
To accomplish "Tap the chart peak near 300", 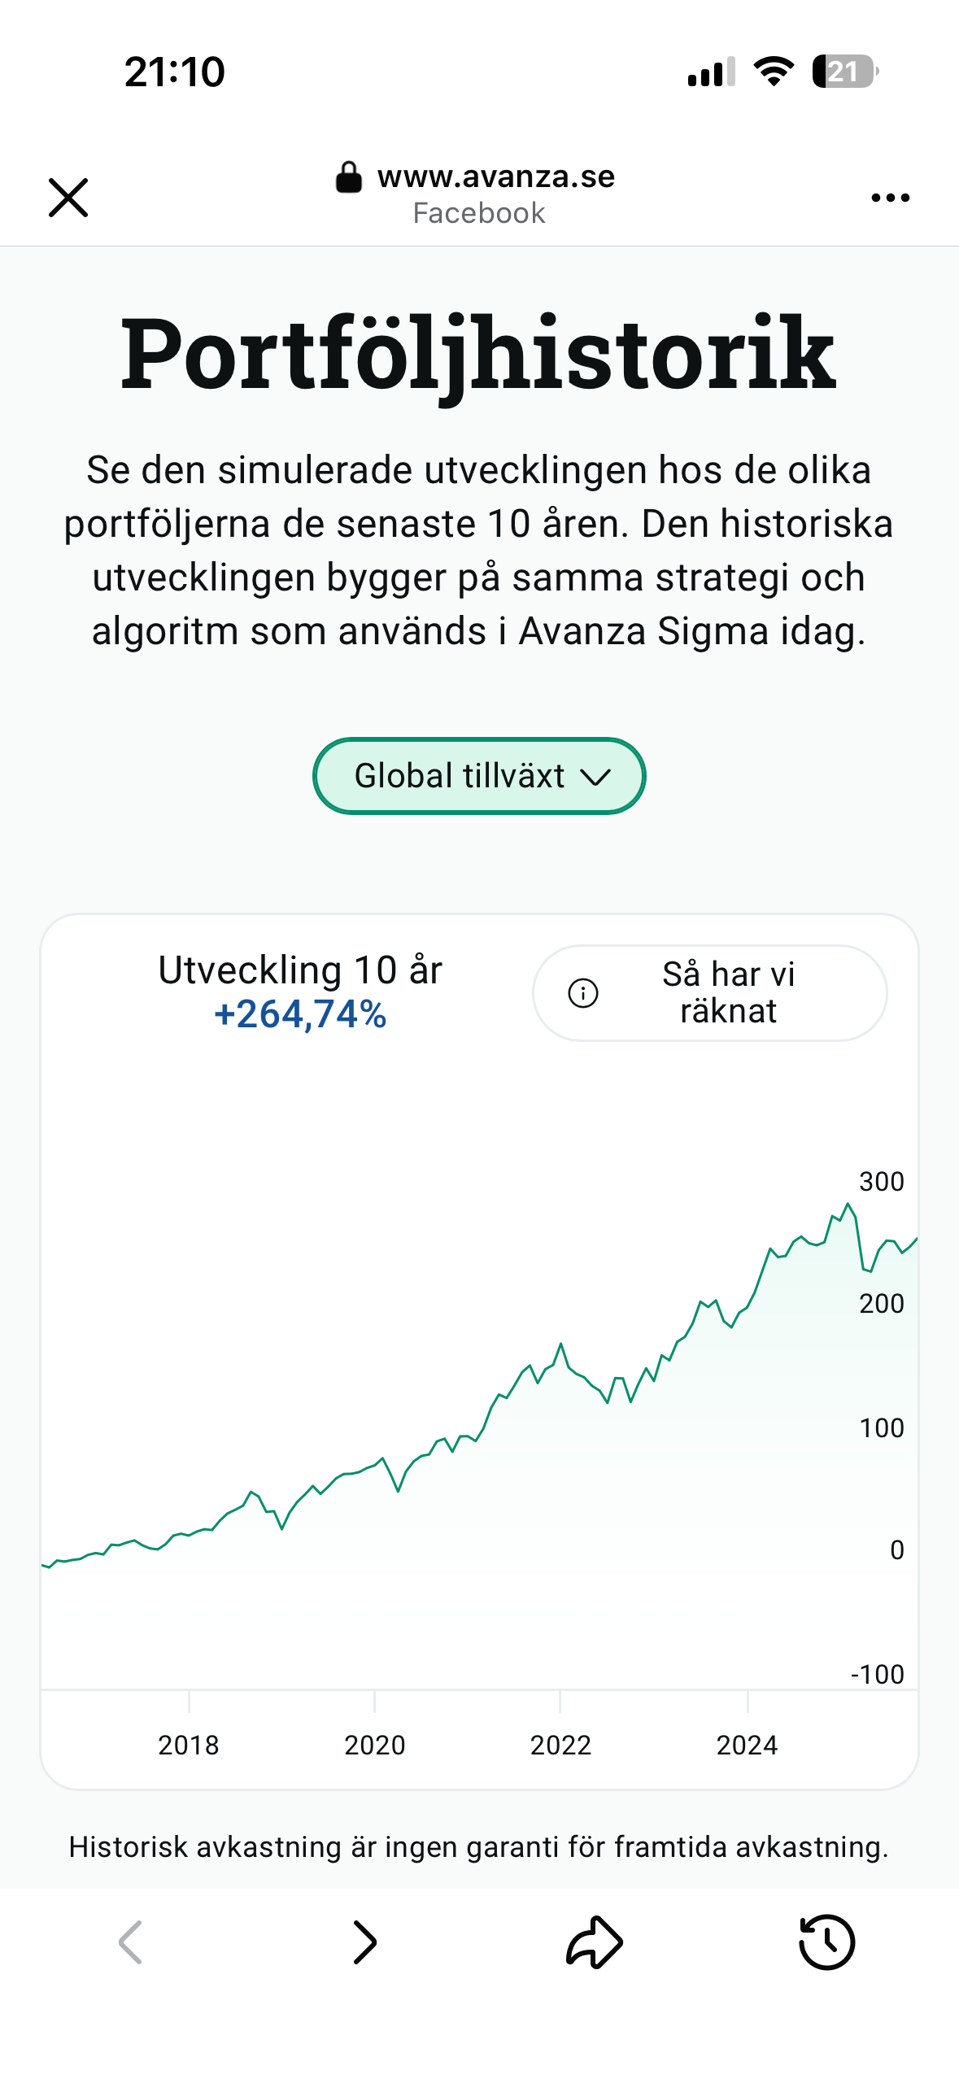I will coord(848,1205).
